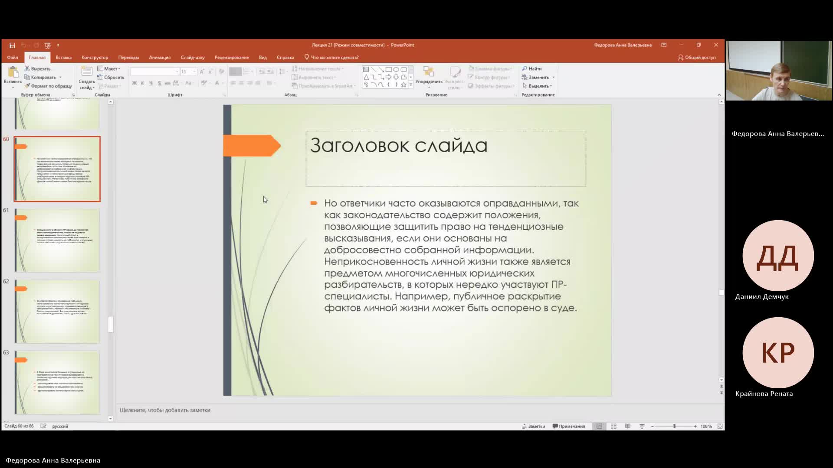Click the 'Заголовок слайда' title placeholder
Image resolution: width=833 pixels, height=468 pixels.
pyautogui.click(x=446, y=159)
